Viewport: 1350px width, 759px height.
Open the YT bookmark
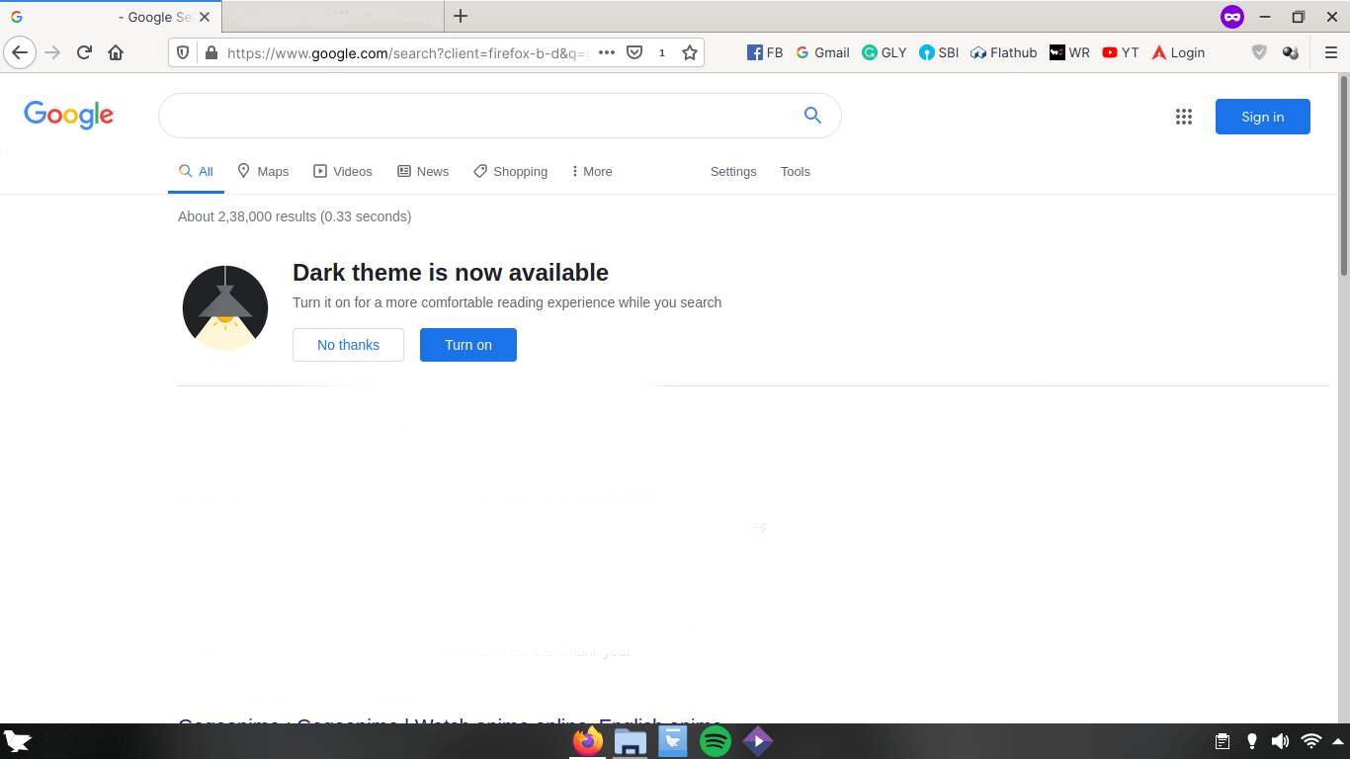pyautogui.click(x=1121, y=52)
